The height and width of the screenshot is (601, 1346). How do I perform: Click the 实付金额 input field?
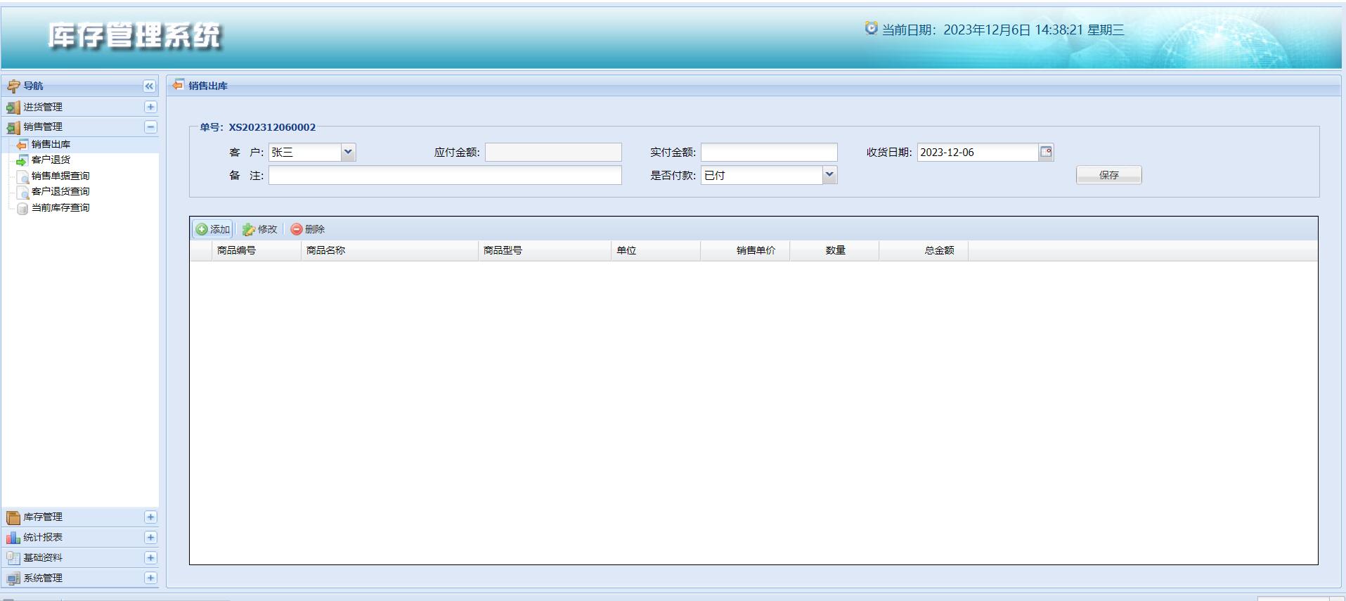(x=769, y=152)
